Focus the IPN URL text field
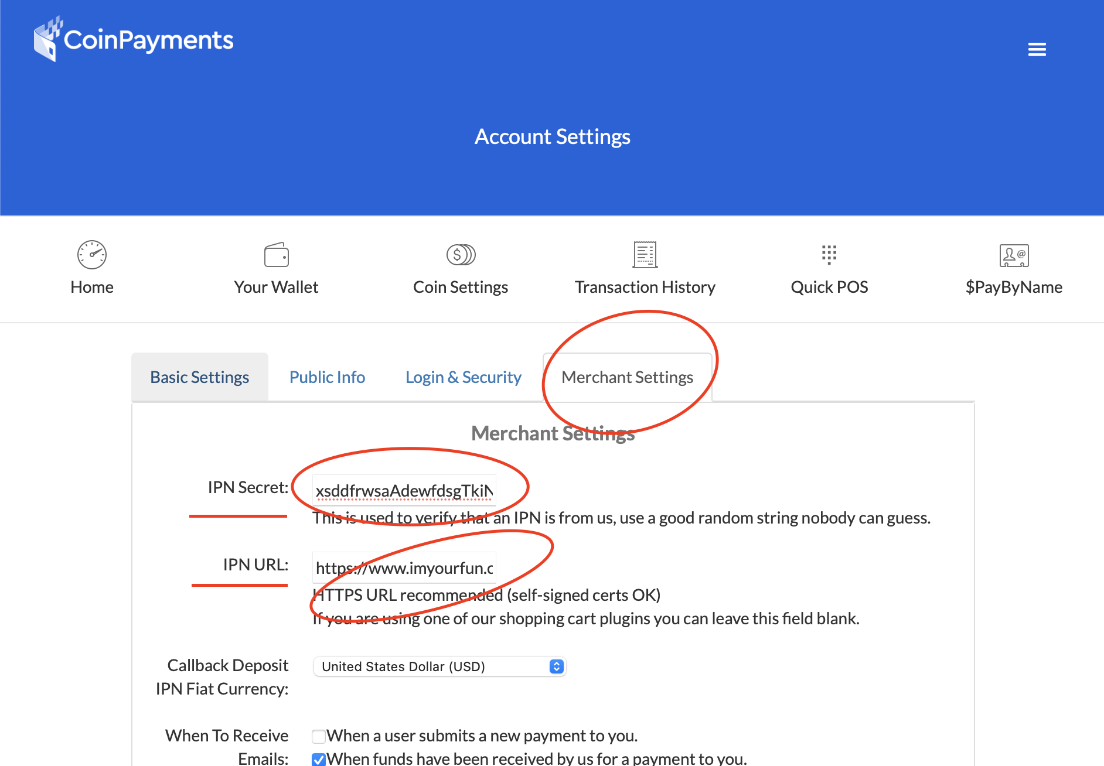Viewport: 1104px width, 766px height. 404,567
